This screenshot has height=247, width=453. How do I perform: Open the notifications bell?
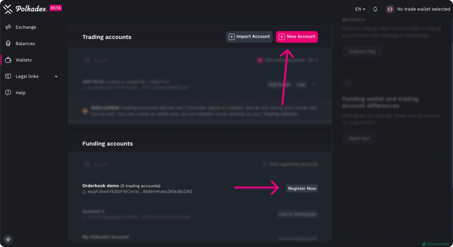[375, 9]
